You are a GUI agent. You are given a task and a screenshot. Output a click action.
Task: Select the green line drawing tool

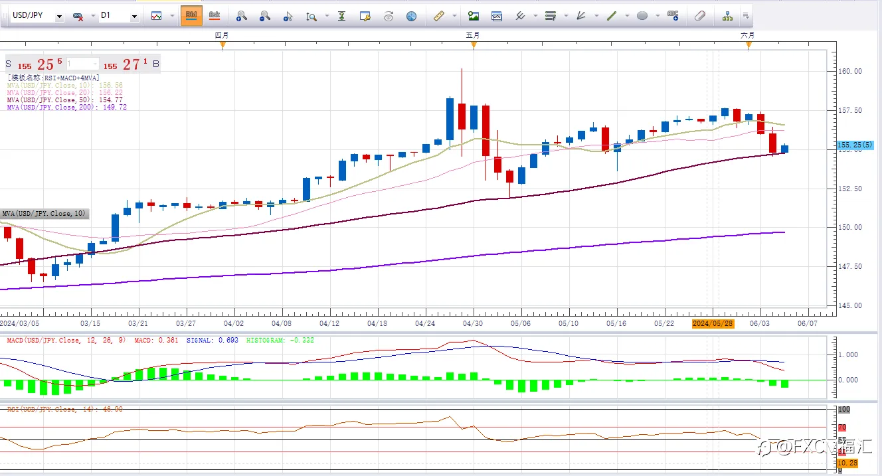[612, 16]
